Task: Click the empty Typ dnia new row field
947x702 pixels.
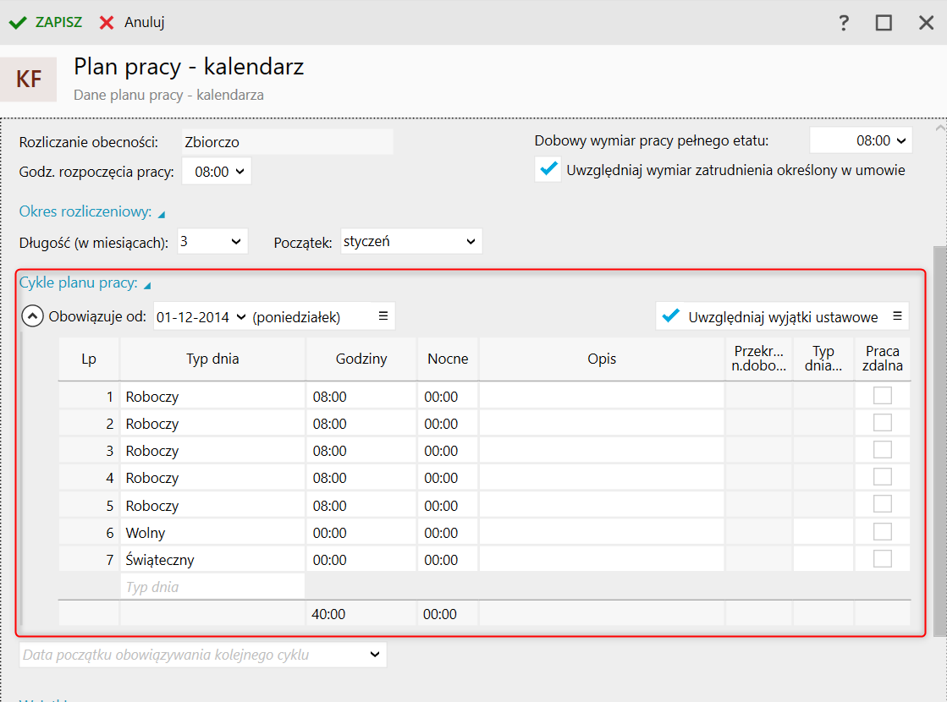Action: tap(212, 587)
